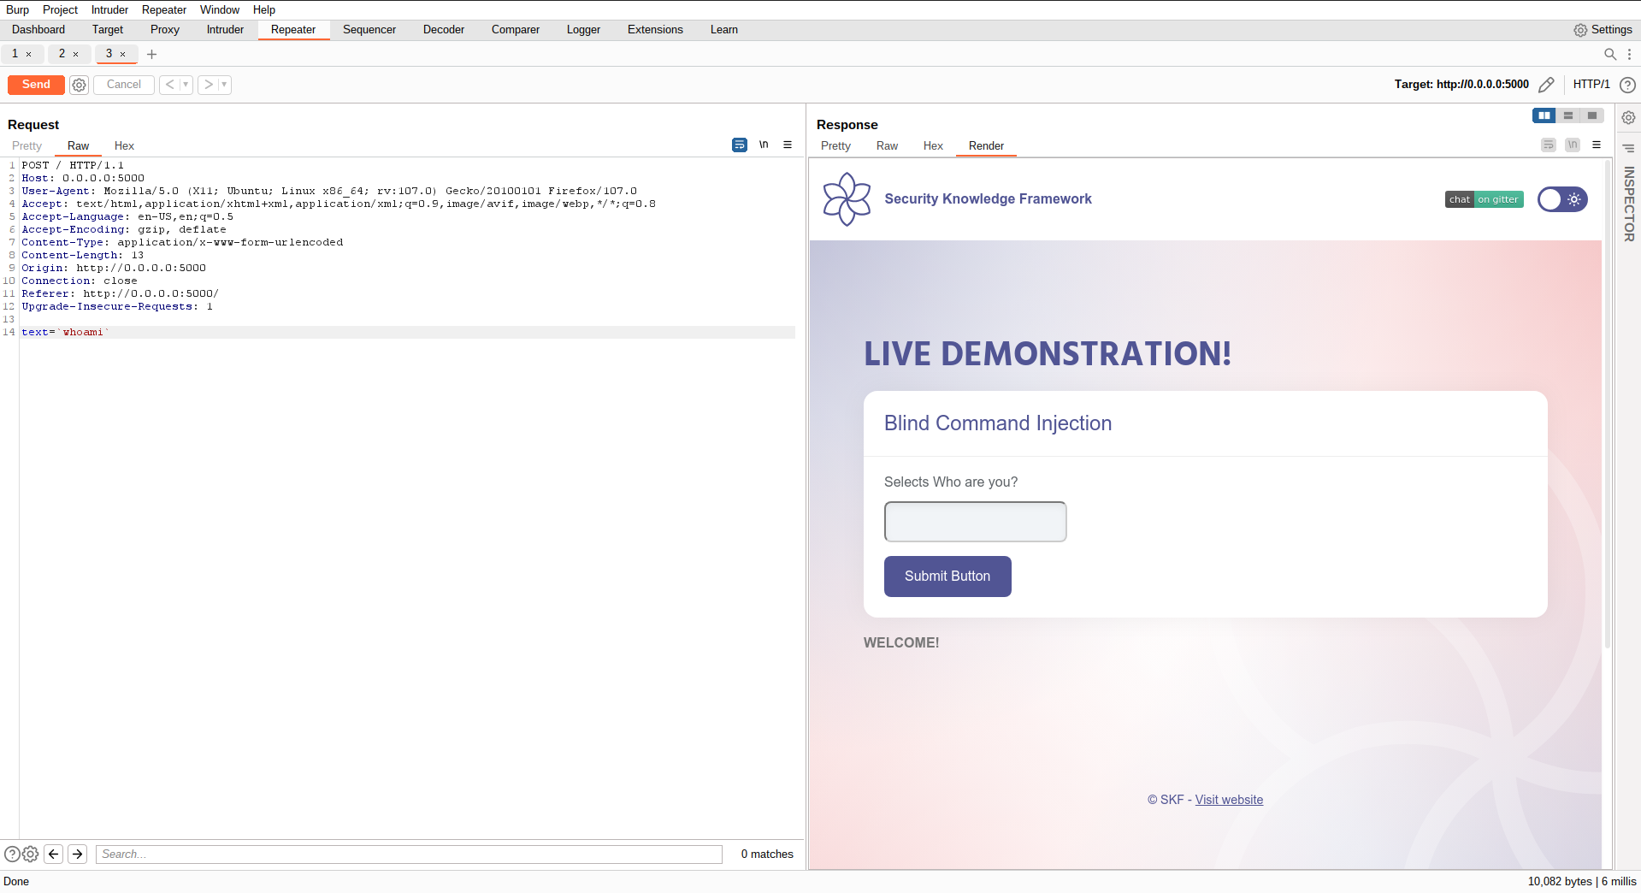Toggle request non-printable characters \n icon

point(764,145)
